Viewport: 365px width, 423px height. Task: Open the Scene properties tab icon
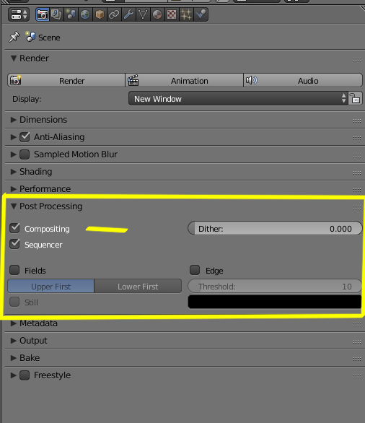point(71,14)
